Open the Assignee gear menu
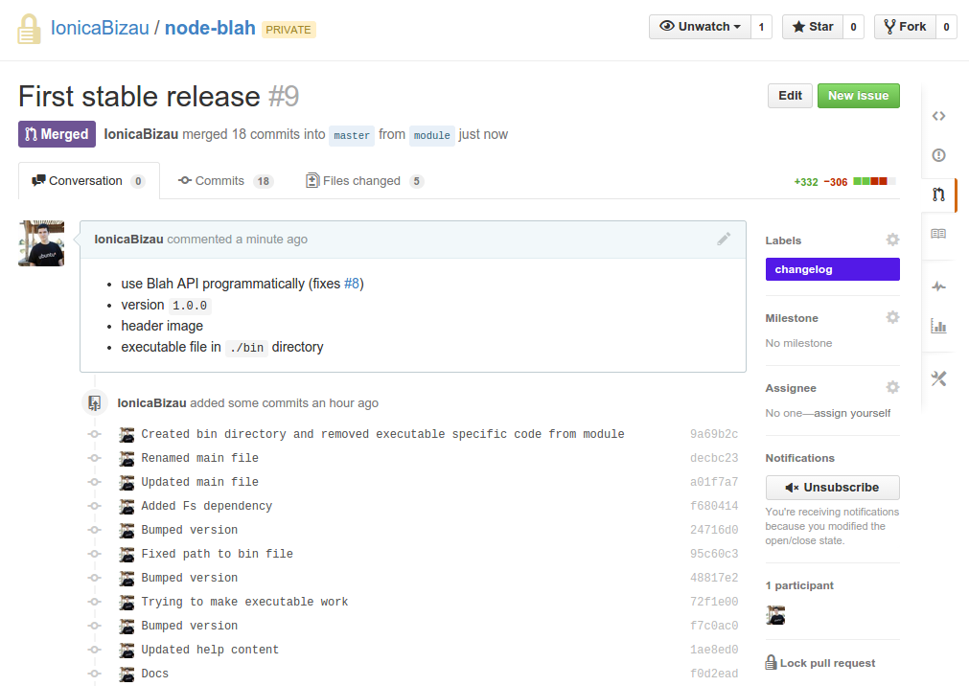969x686 pixels. tap(892, 388)
